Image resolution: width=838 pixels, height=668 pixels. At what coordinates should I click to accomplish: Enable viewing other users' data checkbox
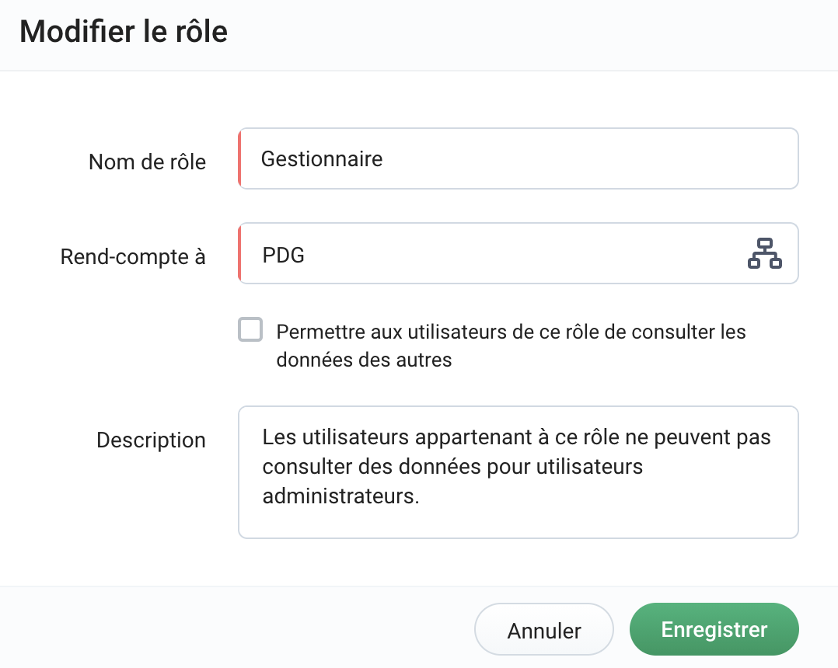pyautogui.click(x=250, y=329)
